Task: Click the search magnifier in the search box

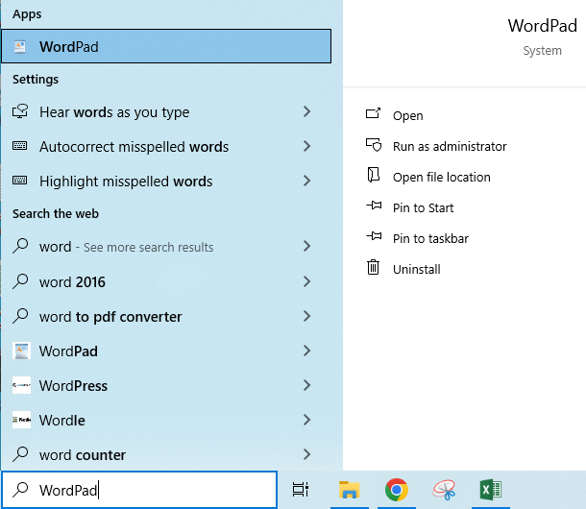Action: [x=20, y=490]
